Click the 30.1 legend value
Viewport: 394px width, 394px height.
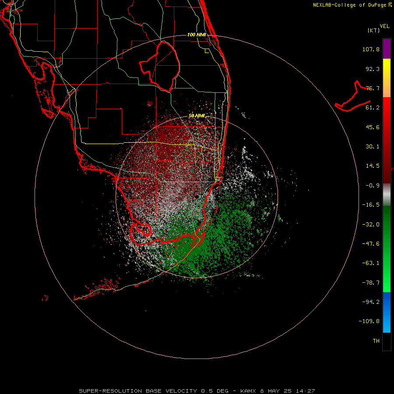pyautogui.click(x=373, y=147)
